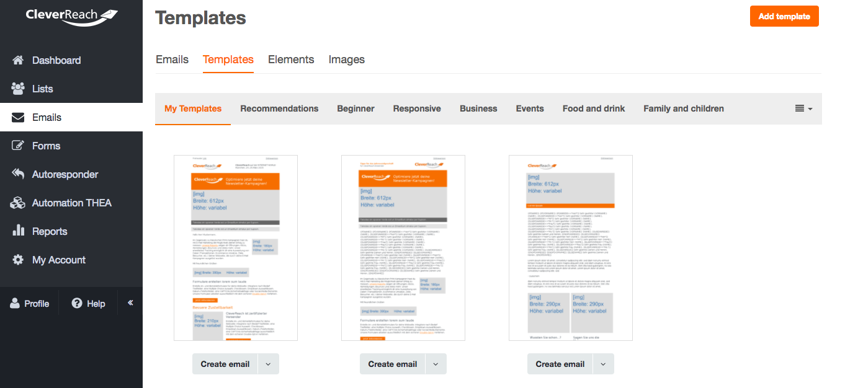Click the Lists people icon
The height and width of the screenshot is (388, 845).
coord(18,89)
